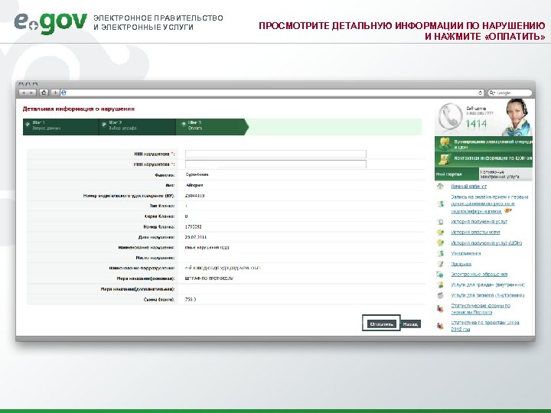The width and height of the screenshot is (551, 413).
Task: Click the icon beside Услуги для бизнеса
Action: (440, 295)
